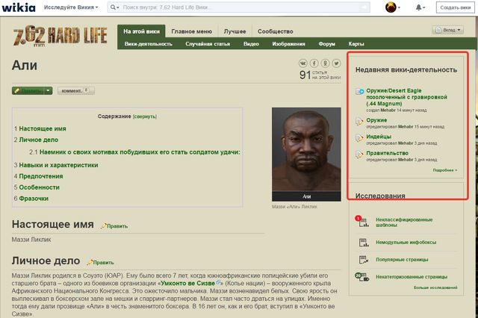This screenshot has height=318, width=478.
Task: Click the Больше исследований link
Action: (x=435, y=287)
